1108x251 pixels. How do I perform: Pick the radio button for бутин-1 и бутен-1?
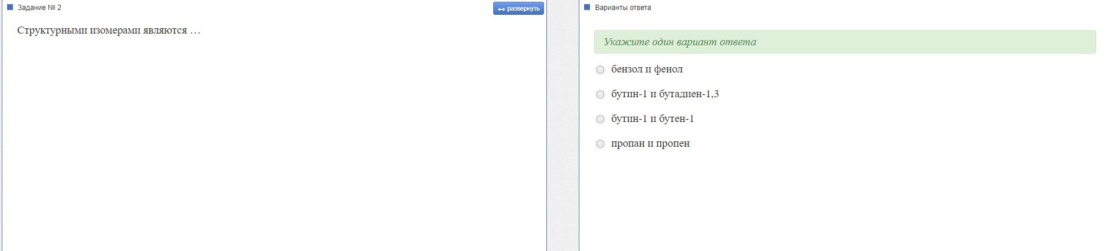[600, 120]
